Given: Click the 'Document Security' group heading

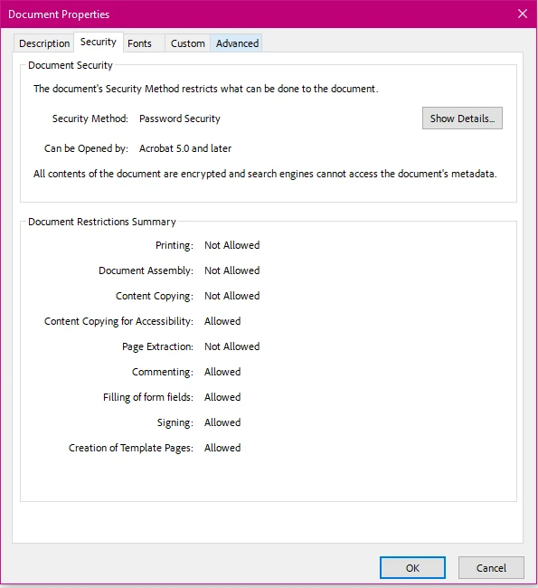Looking at the screenshot, I should coord(71,65).
